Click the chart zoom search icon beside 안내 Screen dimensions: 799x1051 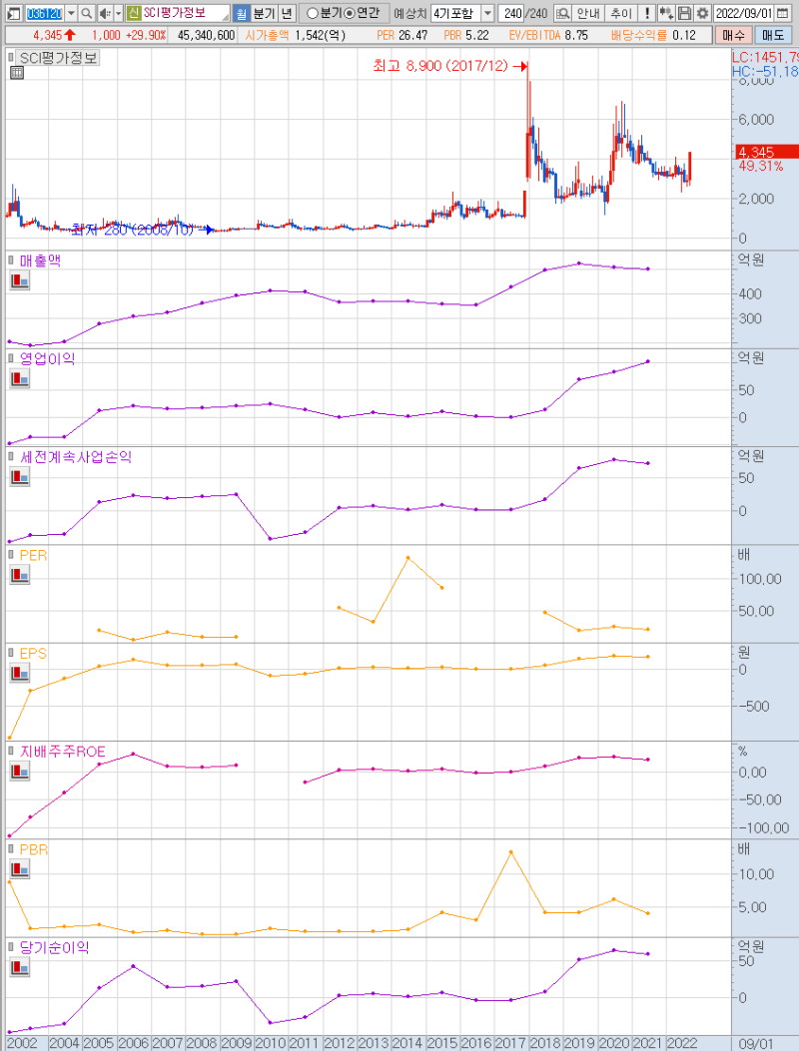pos(563,13)
